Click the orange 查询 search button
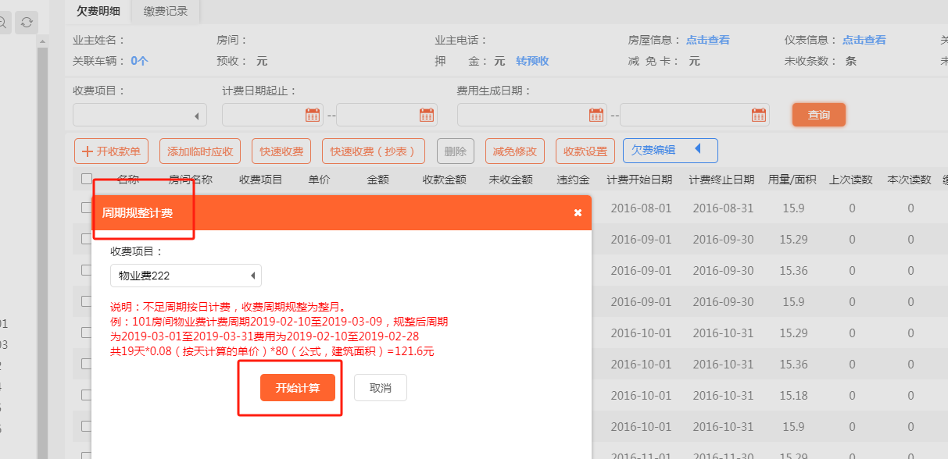 tap(818, 115)
